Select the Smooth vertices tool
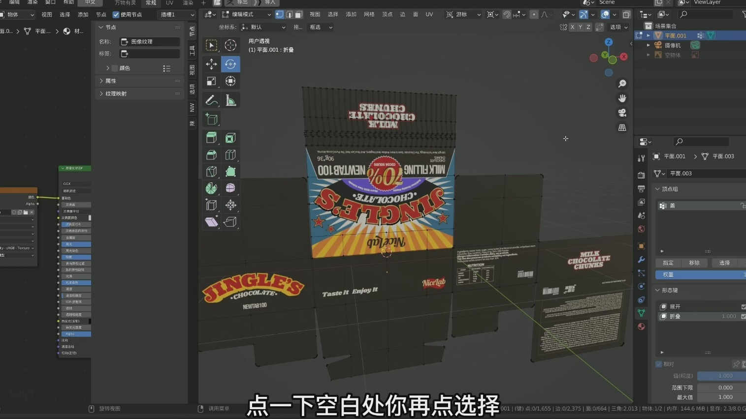 click(230, 188)
